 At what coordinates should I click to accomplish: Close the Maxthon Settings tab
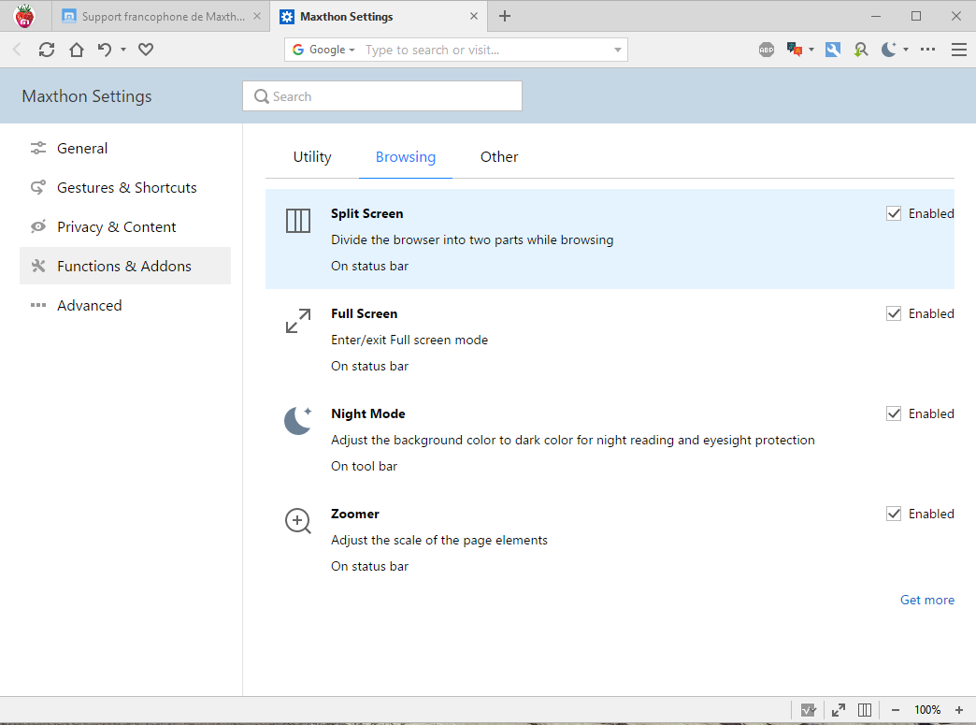pos(474,16)
